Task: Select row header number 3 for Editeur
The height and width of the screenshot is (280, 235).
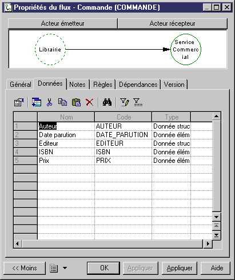Action: click(25, 143)
